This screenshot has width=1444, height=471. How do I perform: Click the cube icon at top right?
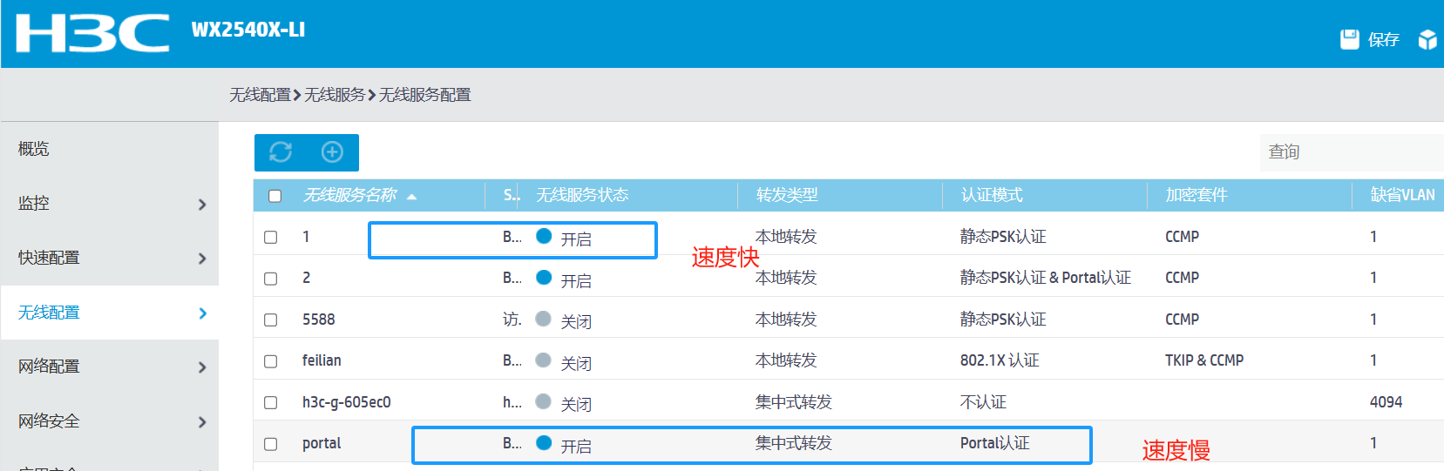point(1427,39)
